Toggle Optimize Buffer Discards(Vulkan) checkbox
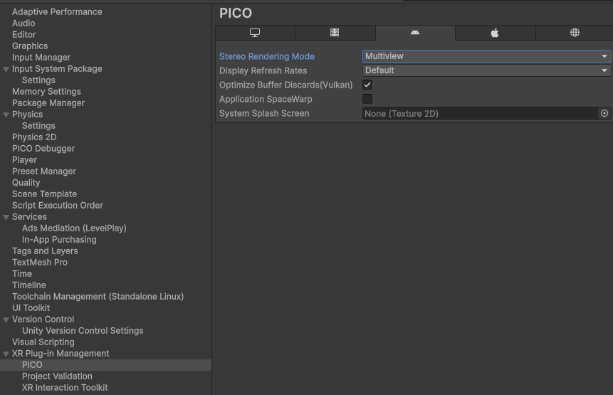The image size is (613, 395). (x=367, y=85)
